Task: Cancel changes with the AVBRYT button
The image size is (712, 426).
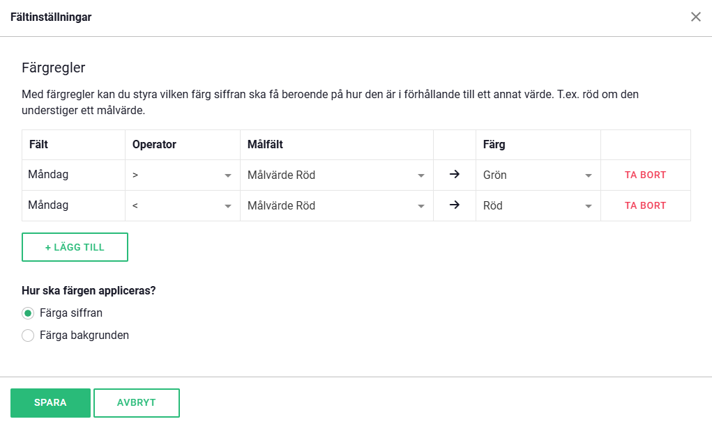Action: pyautogui.click(x=137, y=402)
